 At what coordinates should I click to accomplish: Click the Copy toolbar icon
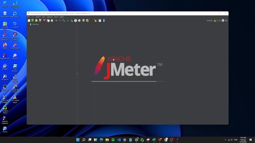point(48,21)
